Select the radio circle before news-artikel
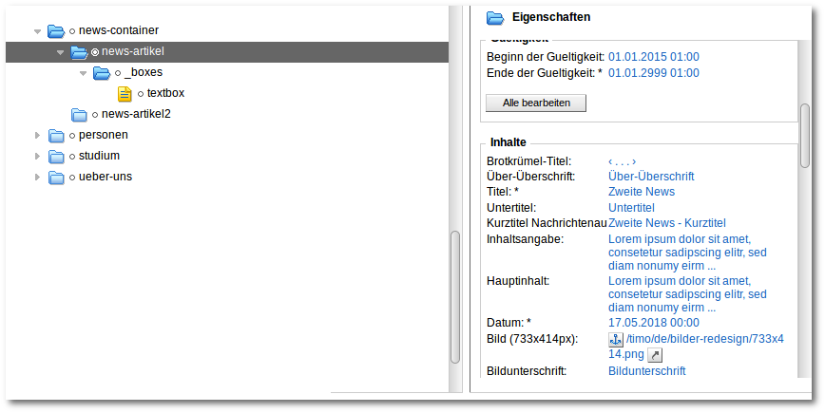Image resolution: width=825 pixels, height=413 pixels. click(95, 52)
